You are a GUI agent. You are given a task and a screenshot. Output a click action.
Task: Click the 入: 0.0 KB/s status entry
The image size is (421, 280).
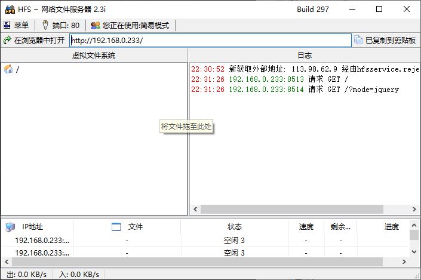pos(79,275)
